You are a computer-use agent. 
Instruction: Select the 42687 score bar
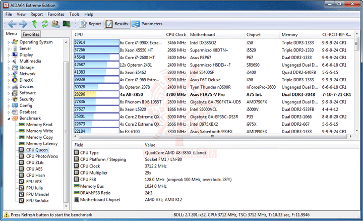[96, 65]
